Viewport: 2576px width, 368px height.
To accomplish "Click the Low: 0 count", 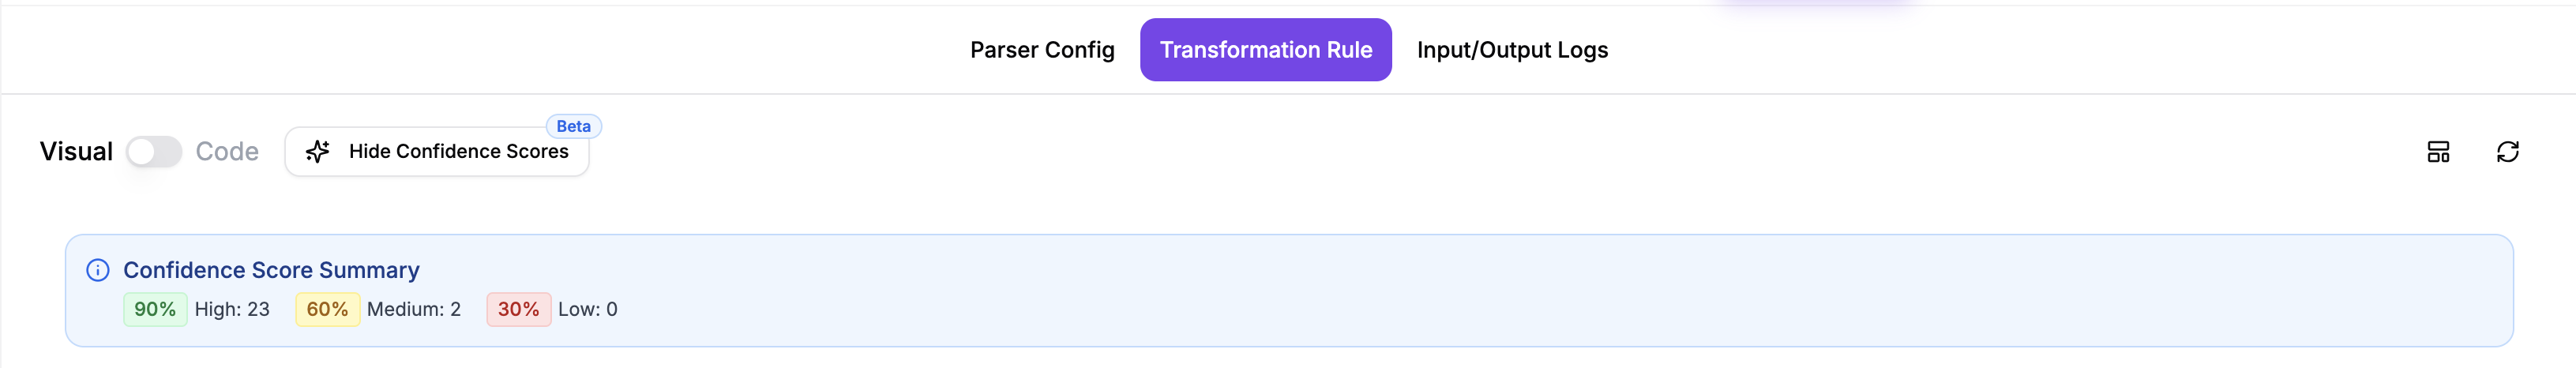I will click(x=588, y=310).
